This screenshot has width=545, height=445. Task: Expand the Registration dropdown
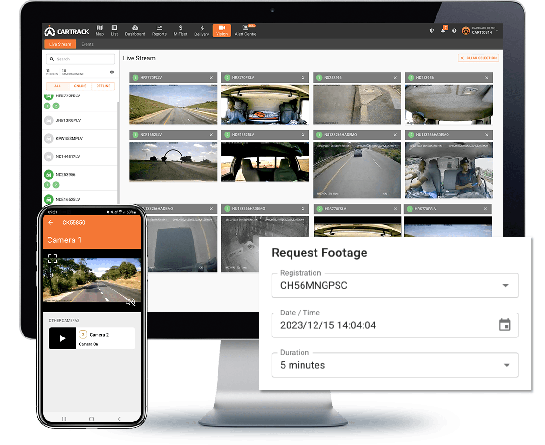(505, 285)
